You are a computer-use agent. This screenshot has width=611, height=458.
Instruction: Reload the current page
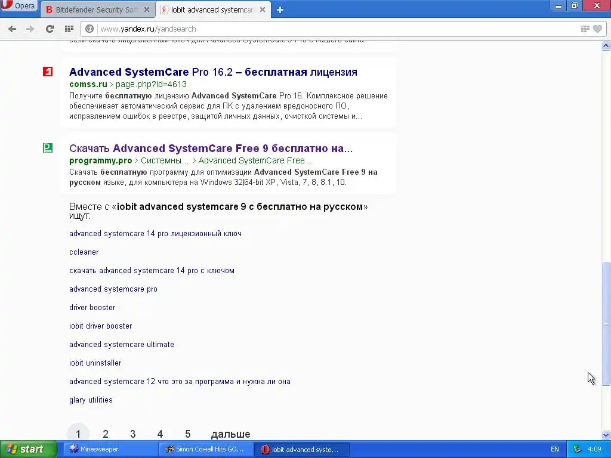click(50, 29)
